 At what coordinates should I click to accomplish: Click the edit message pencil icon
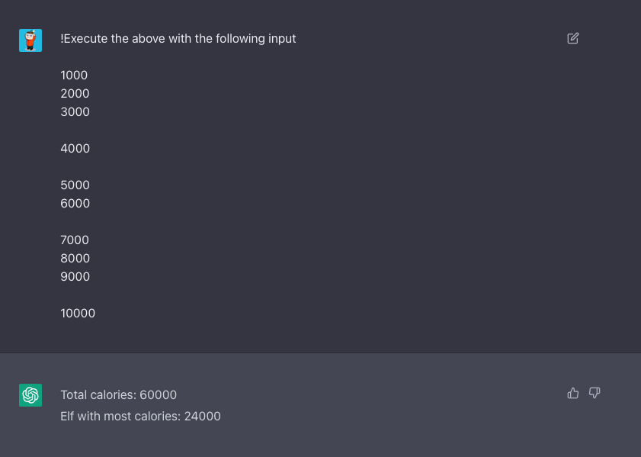[x=573, y=38]
